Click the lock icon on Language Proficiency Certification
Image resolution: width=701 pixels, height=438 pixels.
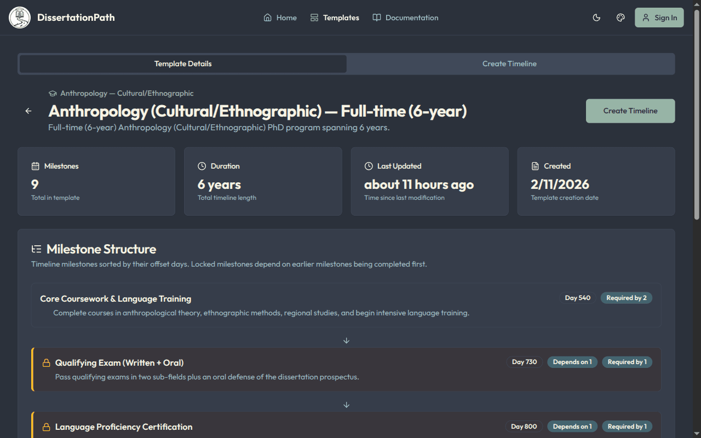[x=45, y=427]
